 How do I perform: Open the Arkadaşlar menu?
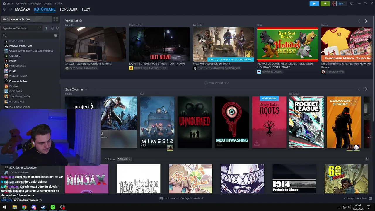(x=35, y=4)
